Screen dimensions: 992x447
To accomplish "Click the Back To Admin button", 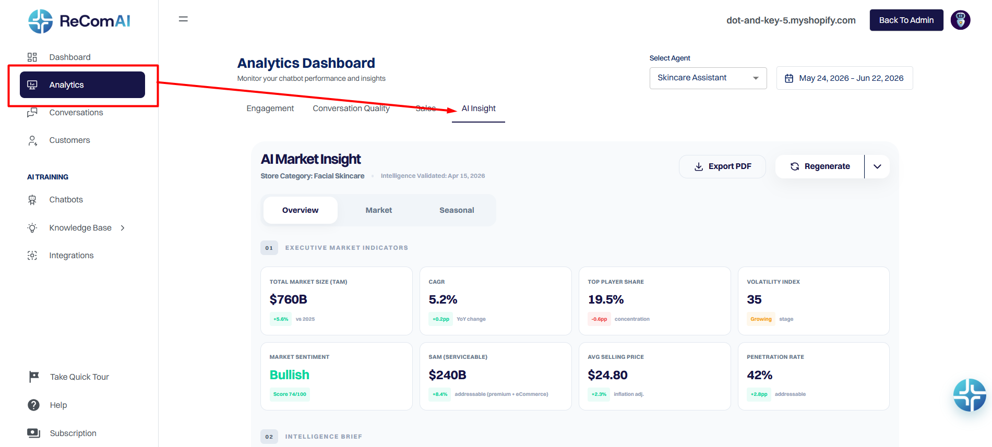I will [x=906, y=20].
